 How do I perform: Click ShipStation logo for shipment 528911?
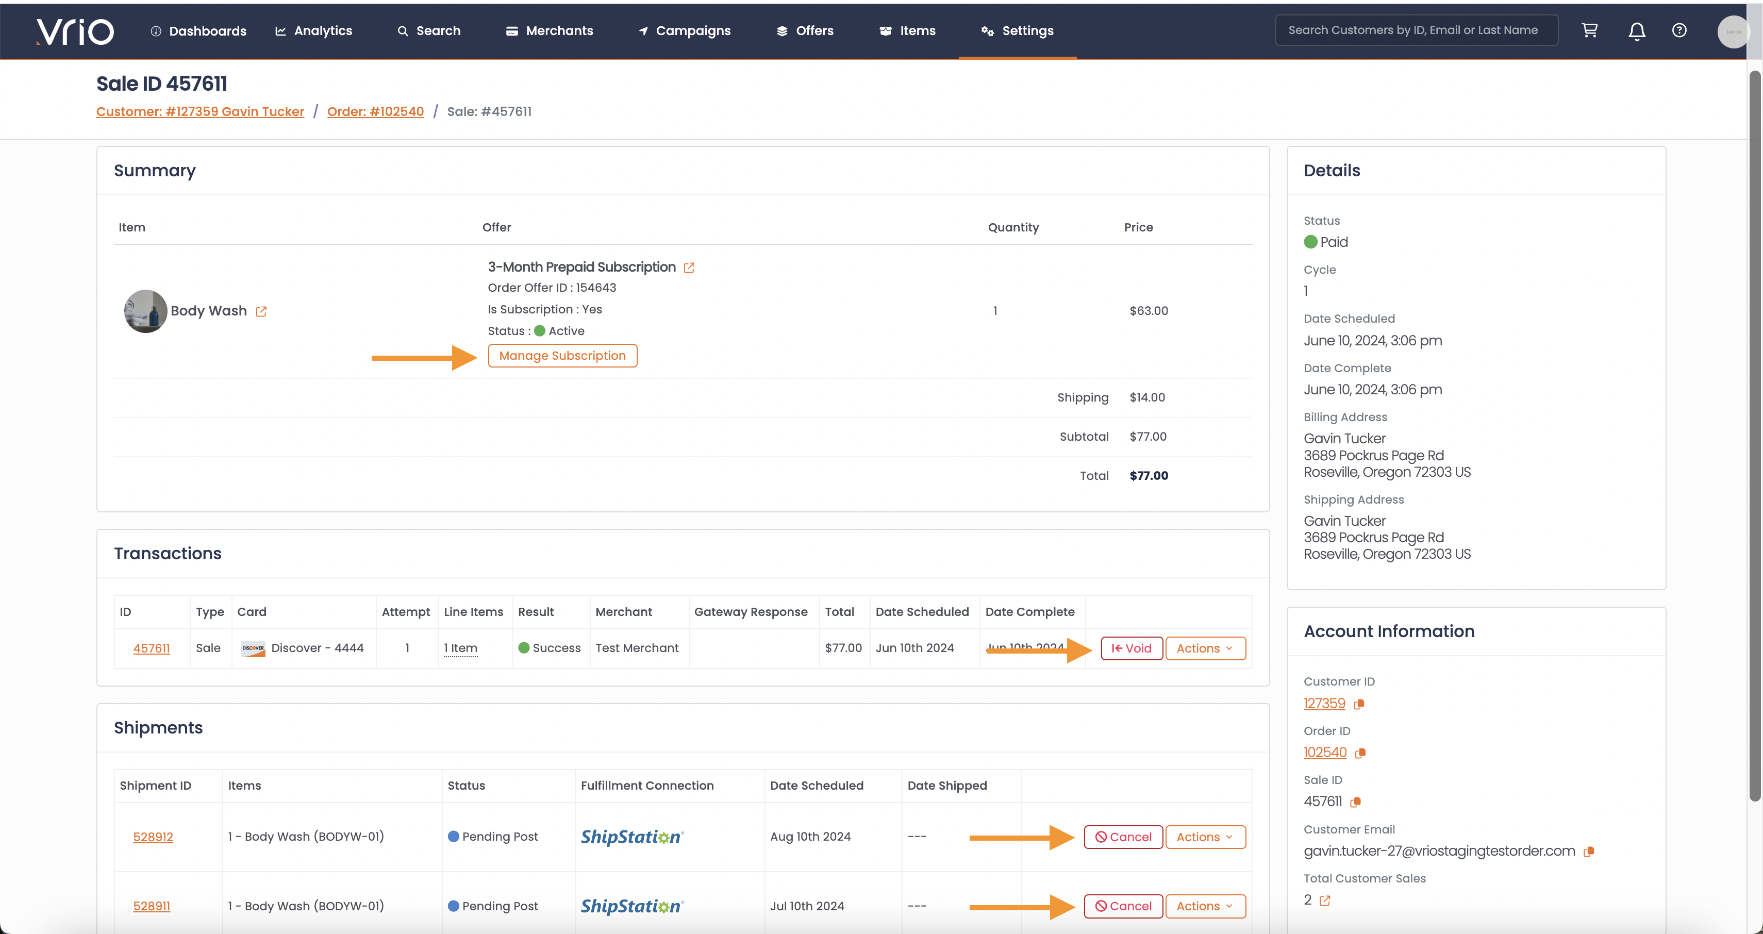tap(631, 906)
